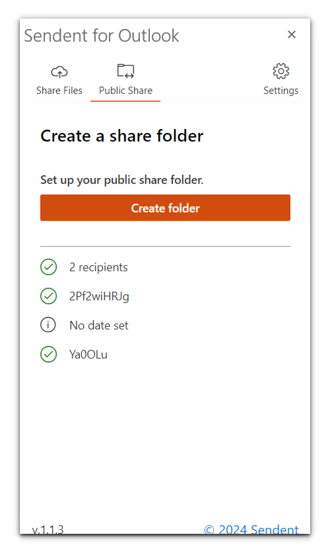Close the Sendent for Outlook pane
The height and width of the screenshot is (555, 330).
tap(292, 34)
